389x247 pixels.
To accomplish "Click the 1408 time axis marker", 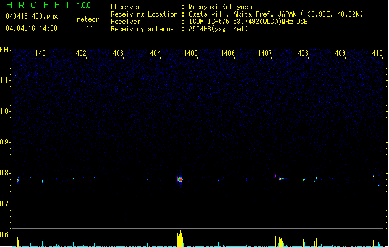I will [x=301, y=53].
